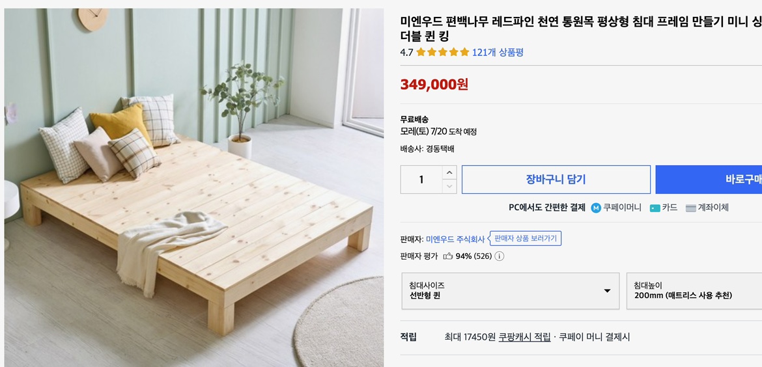
Task: Click the thumbs-up seller rating icon
Action: point(448,256)
